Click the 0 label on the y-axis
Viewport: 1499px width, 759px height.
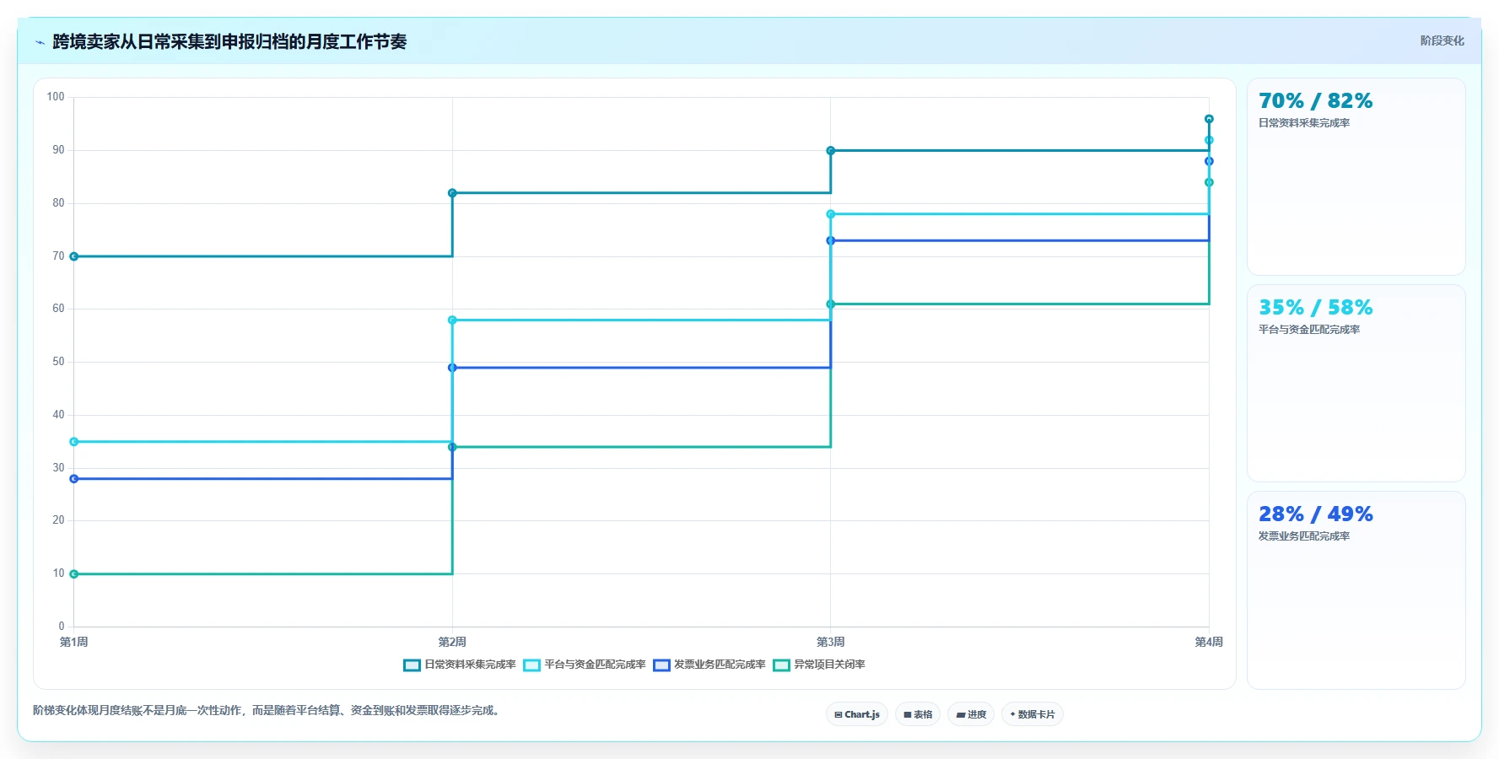(62, 627)
